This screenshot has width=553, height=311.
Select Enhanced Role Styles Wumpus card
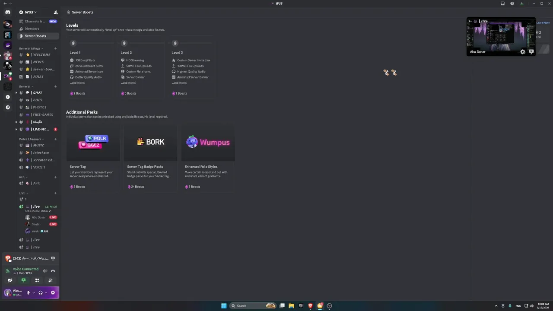point(208,159)
